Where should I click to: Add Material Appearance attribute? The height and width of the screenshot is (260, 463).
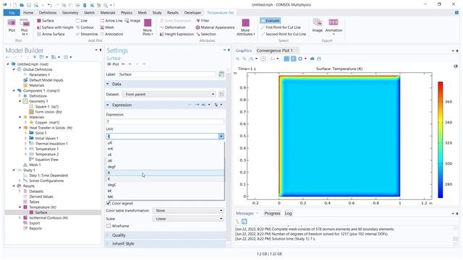(216, 27)
